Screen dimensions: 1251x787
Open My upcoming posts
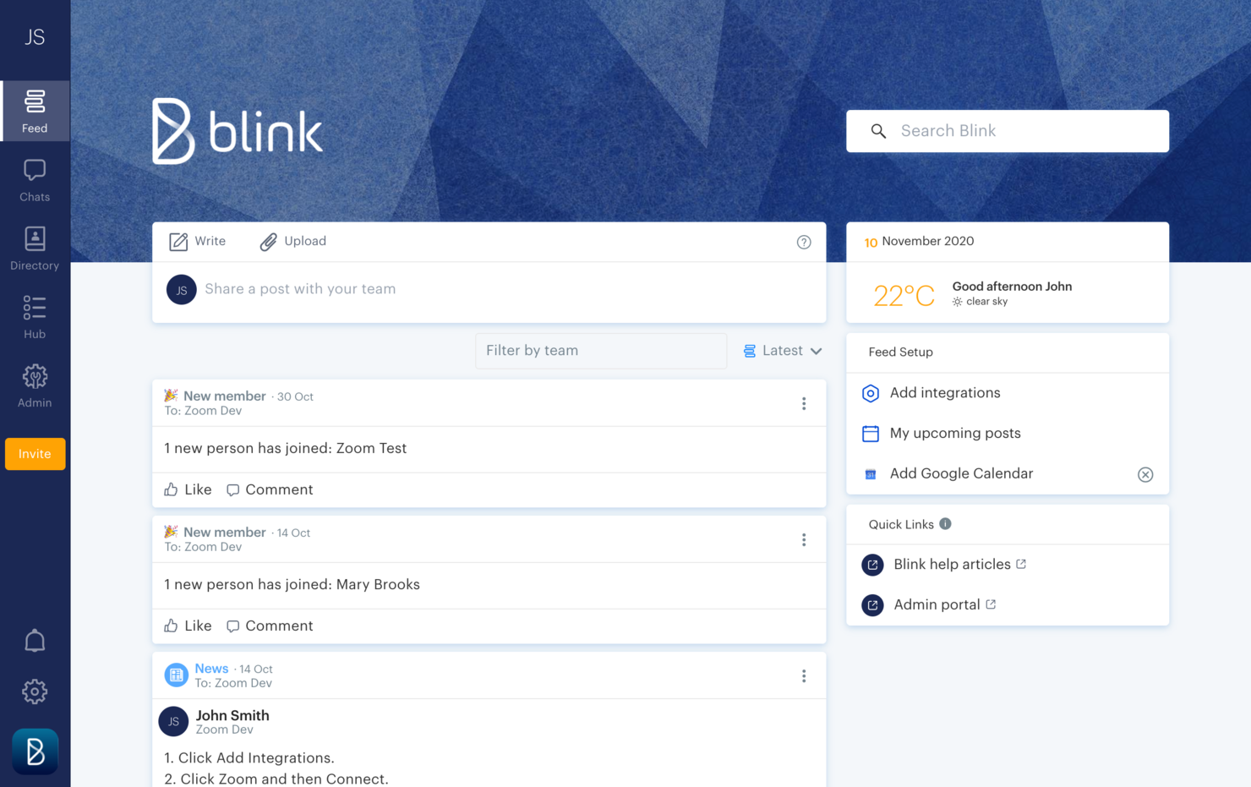pyautogui.click(x=955, y=434)
